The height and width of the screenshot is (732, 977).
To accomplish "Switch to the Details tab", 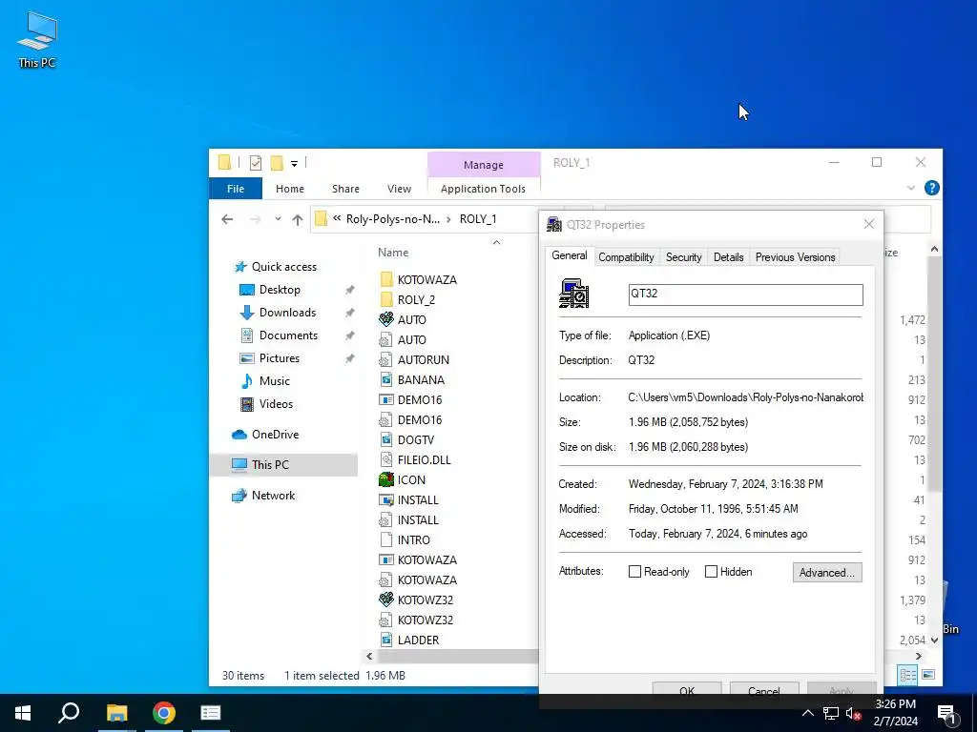I will 728,257.
